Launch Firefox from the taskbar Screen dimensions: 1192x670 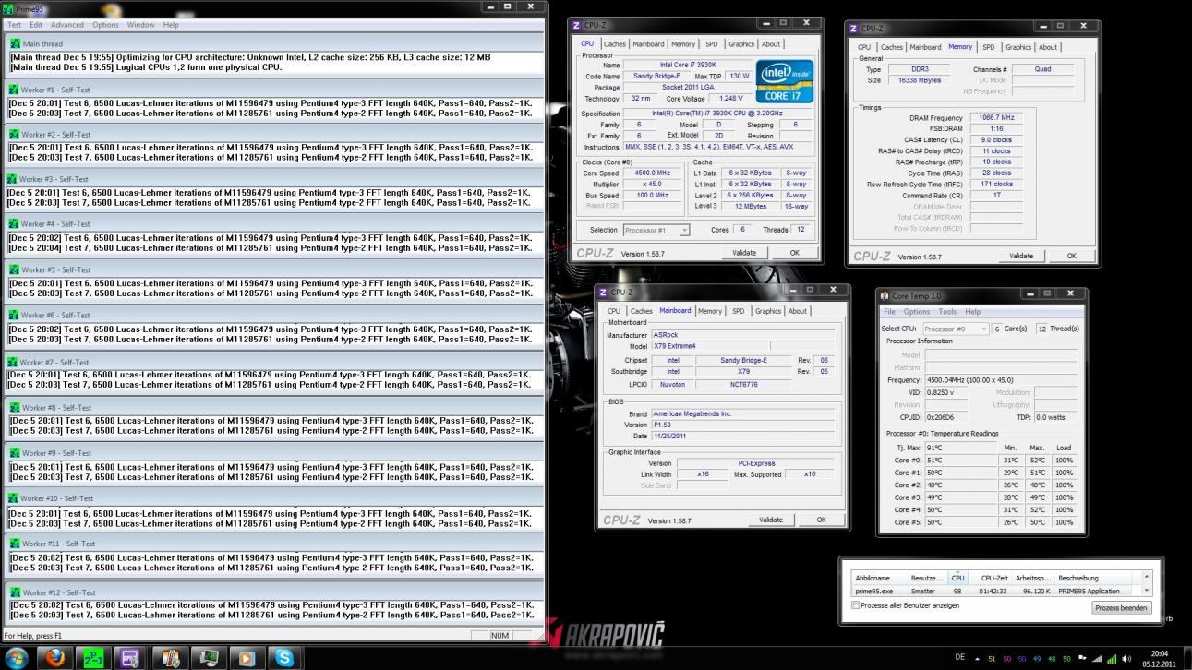[x=56, y=657]
